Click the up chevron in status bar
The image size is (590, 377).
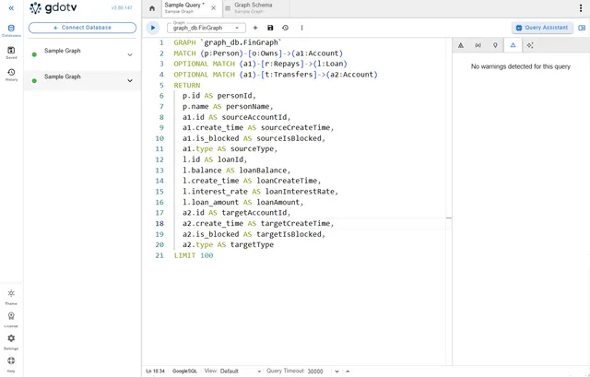click(348, 371)
